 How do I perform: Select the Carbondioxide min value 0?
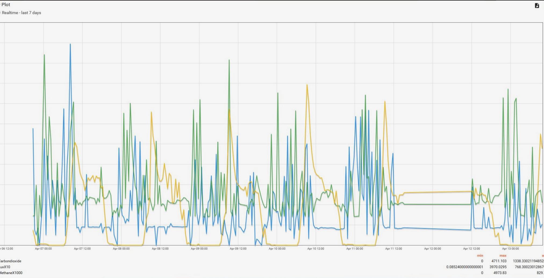click(x=482, y=261)
